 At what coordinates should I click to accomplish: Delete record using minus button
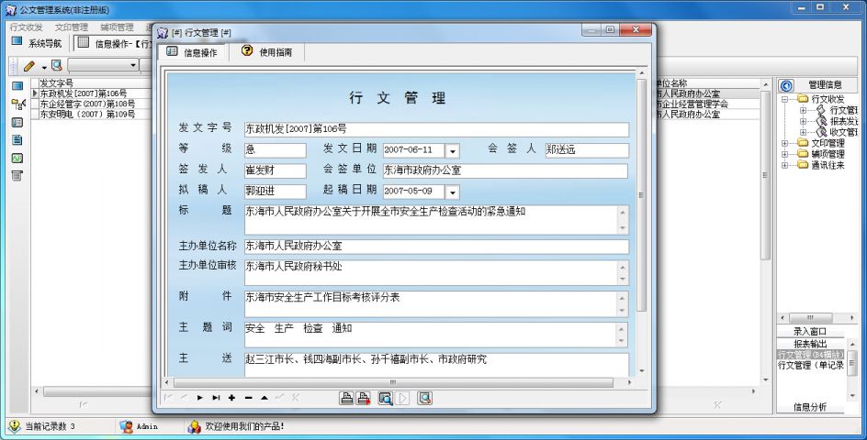pos(248,398)
